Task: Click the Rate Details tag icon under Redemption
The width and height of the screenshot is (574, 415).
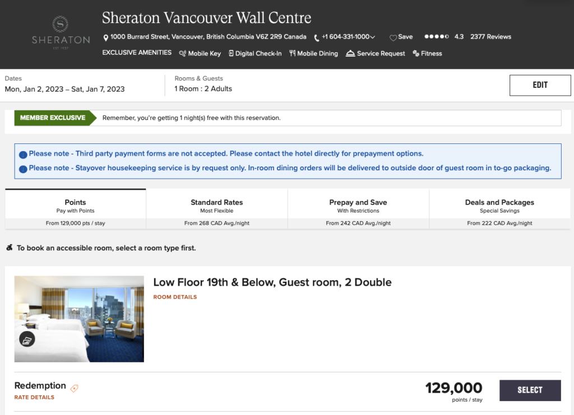Action: click(x=73, y=387)
